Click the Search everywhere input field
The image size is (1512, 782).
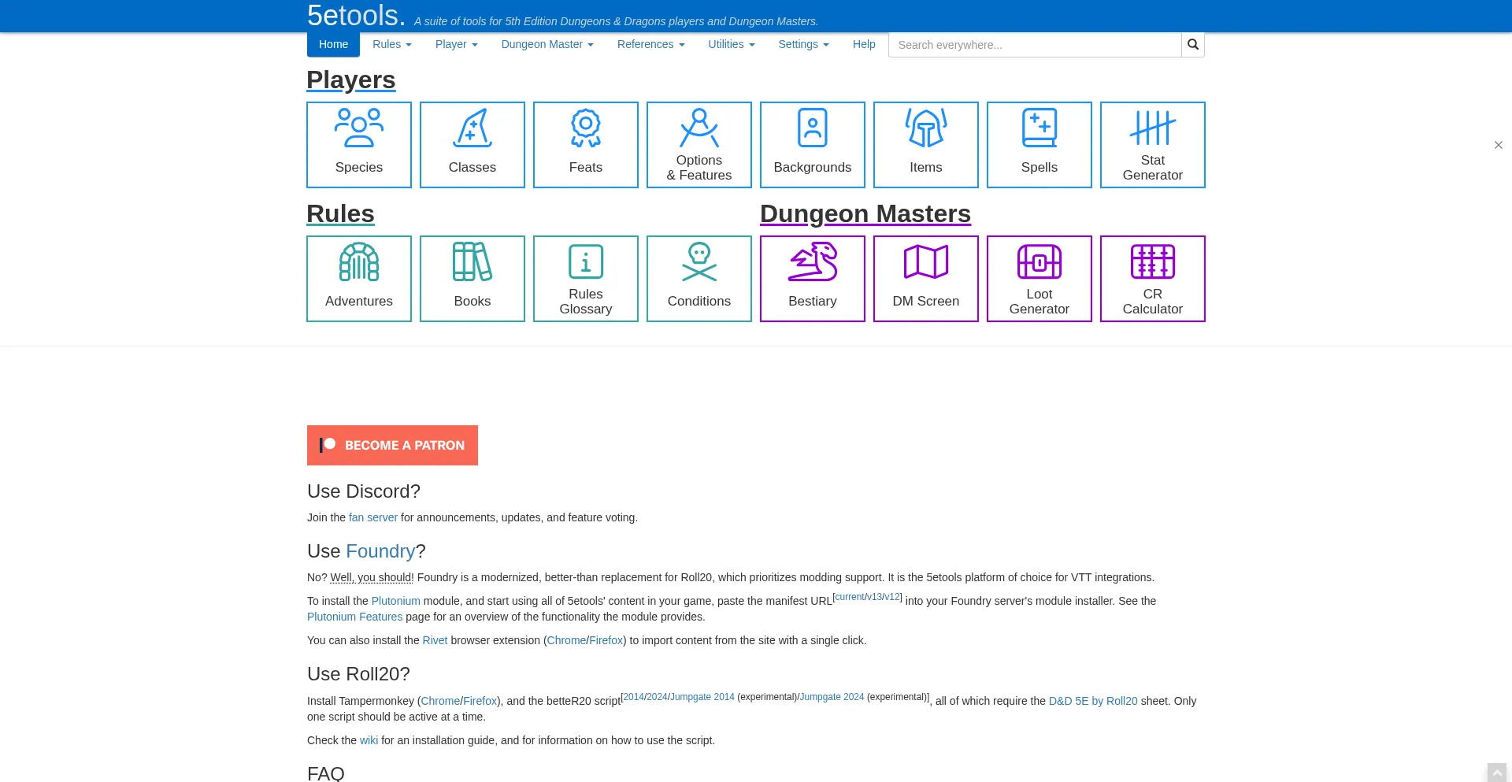point(1034,45)
